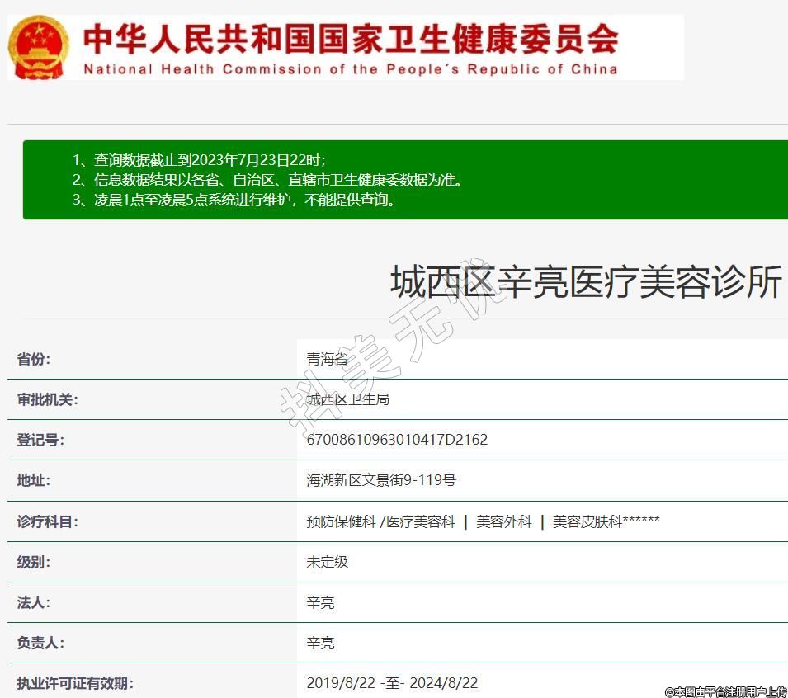Click the 登记号 row label
The image size is (788, 698).
40,440
